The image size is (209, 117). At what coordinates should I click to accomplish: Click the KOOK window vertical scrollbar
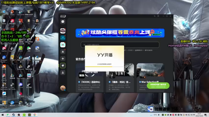pos(172,22)
